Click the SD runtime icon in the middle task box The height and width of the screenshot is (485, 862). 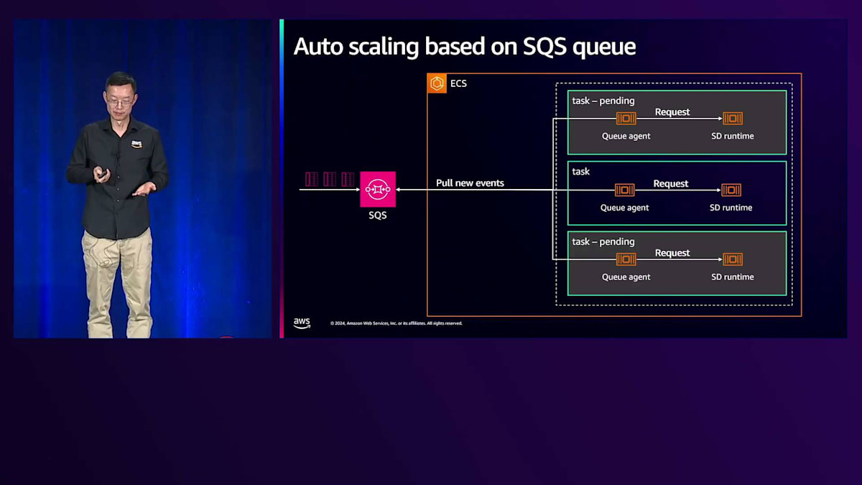pos(731,190)
